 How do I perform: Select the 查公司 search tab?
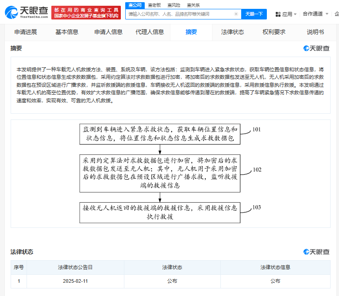coord(135,5)
